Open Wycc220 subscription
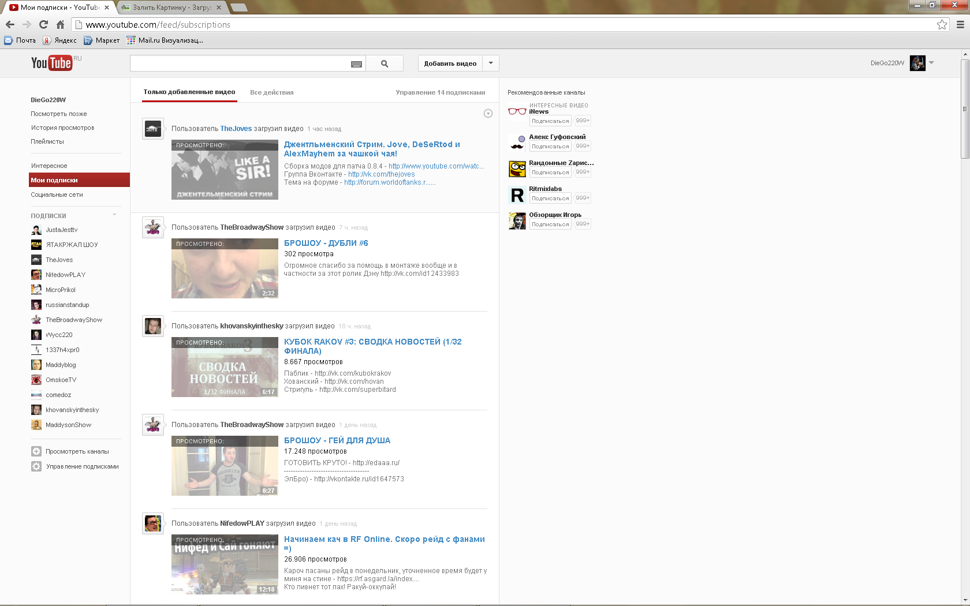 (59, 335)
